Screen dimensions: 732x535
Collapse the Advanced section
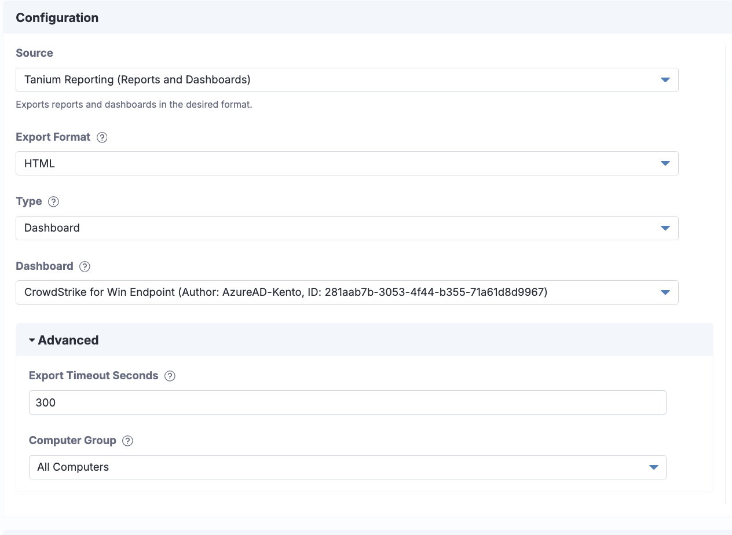point(64,340)
